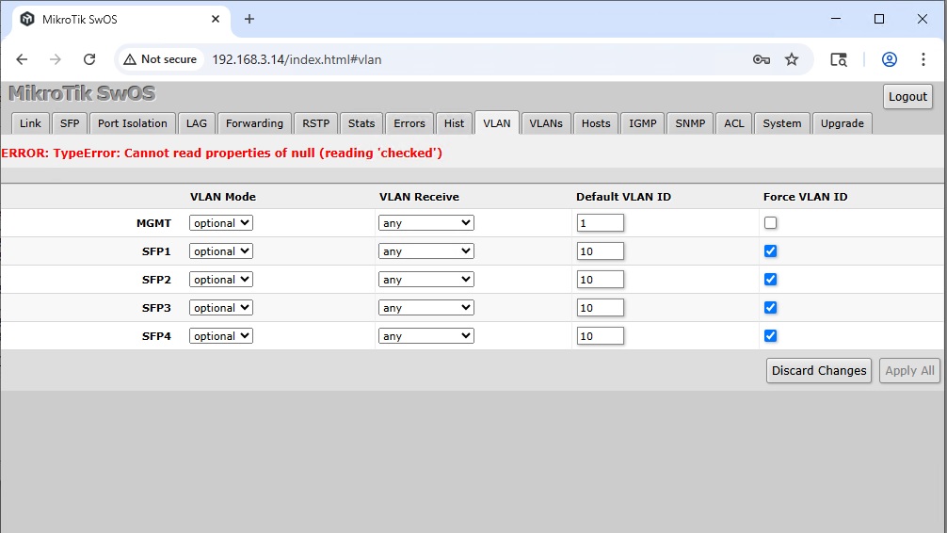Open the MGMT VLAN Mode dropdown
Screen dimensions: 947x533
click(x=221, y=223)
